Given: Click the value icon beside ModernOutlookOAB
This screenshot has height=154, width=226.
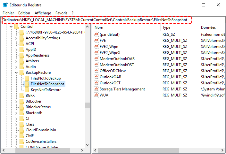Looking at the screenshot, I should pyautogui.click(x=96, y=58).
